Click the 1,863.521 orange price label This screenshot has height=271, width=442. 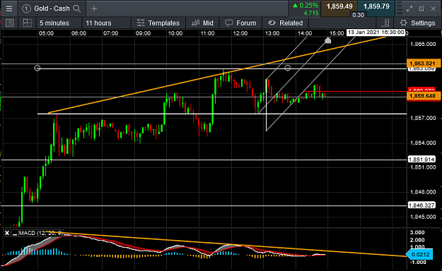point(424,64)
